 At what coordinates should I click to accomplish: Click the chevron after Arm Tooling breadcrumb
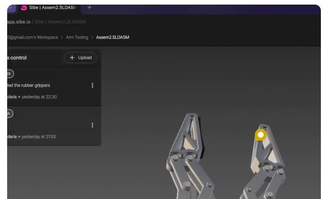(x=92, y=38)
